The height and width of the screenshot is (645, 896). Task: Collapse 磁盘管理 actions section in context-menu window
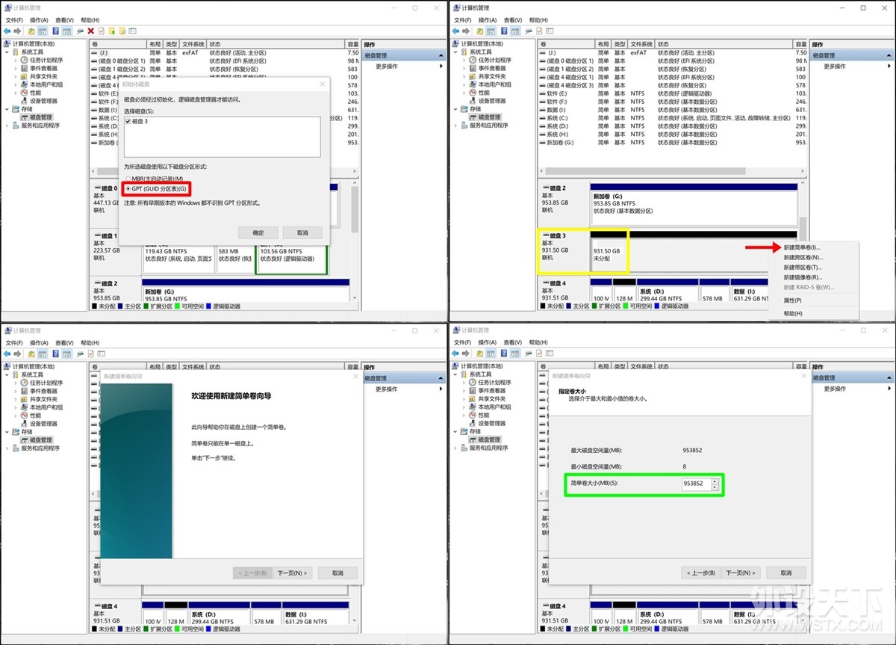(x=889, y=55)
